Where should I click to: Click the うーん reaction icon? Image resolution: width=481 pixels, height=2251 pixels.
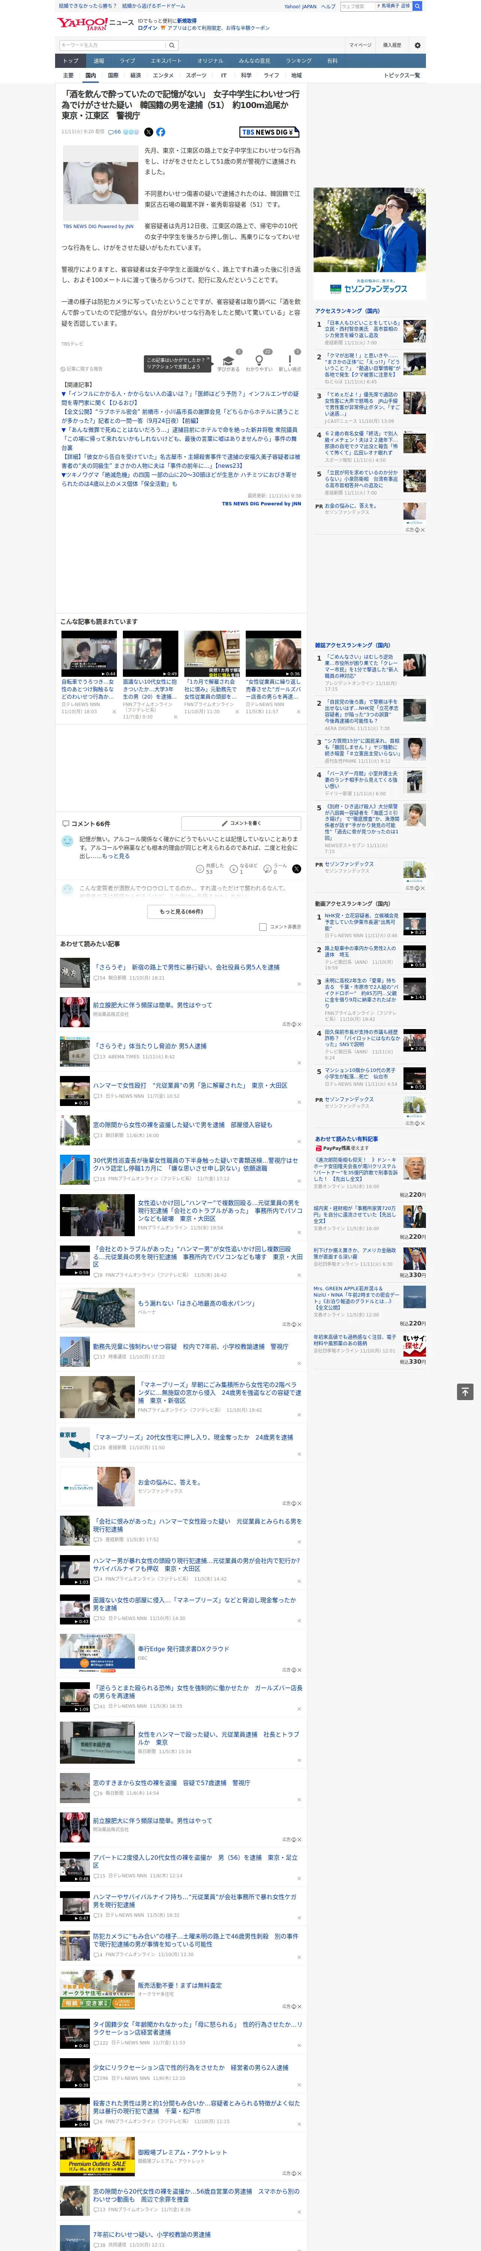[x=268, y=868]
